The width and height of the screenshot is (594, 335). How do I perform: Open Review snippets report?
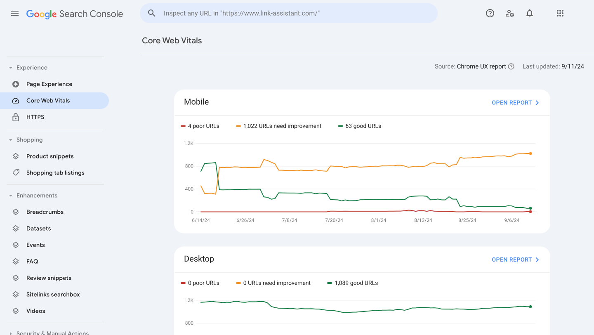click(x=54, y=278)
